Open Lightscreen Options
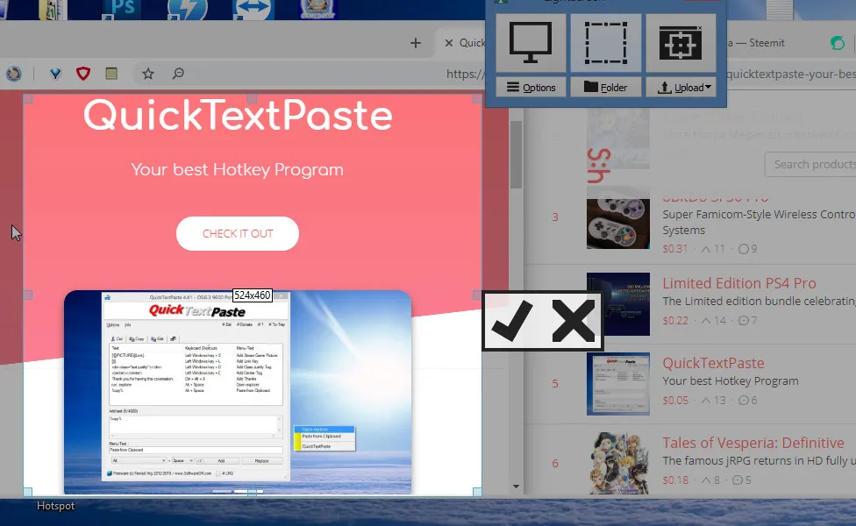This screenshot has width=856, height=526. [x=531, y=88]
